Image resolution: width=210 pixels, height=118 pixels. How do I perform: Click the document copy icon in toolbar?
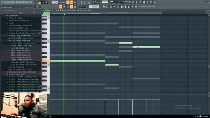122,7
